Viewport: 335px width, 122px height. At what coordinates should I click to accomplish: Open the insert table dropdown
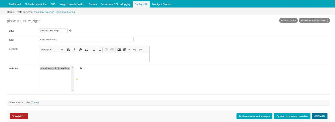pos(126,50)
